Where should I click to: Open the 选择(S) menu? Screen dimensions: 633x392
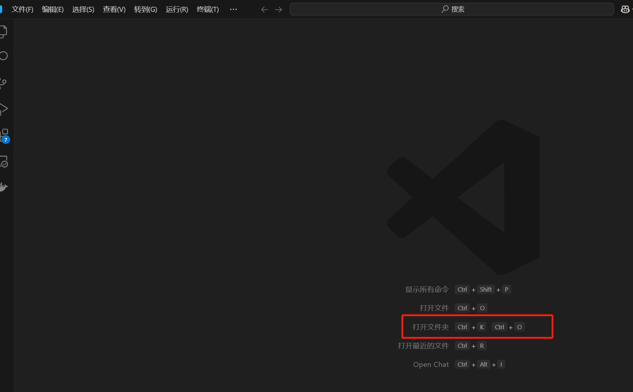[x=83, y=9]
